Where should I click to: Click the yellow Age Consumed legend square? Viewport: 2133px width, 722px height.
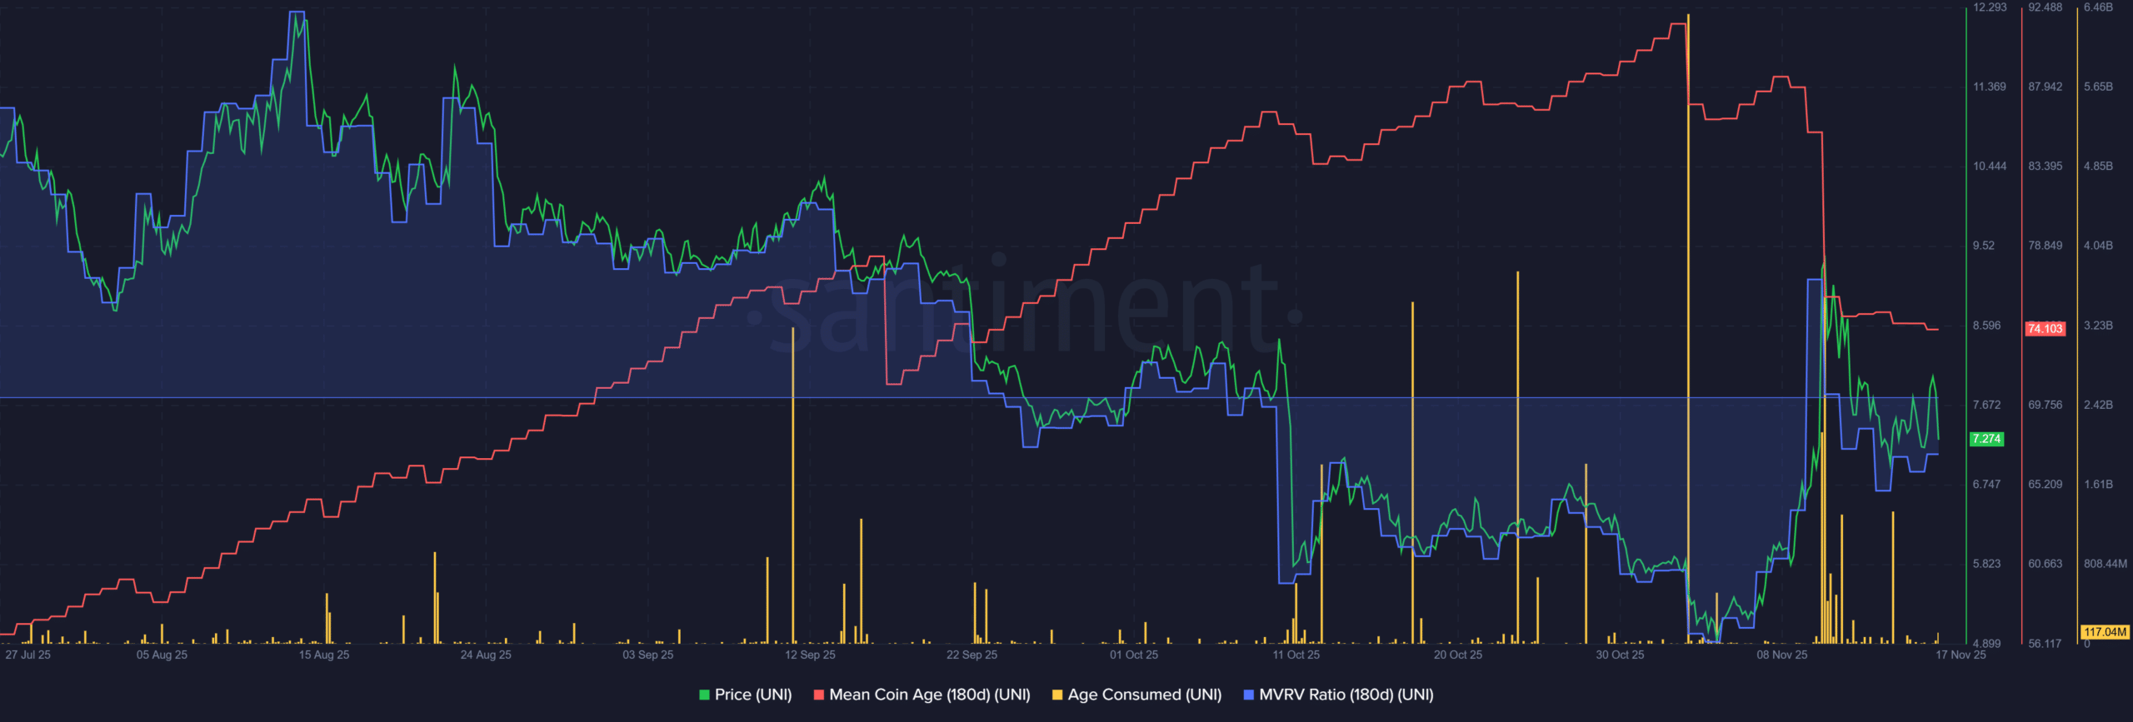pos(1057,695)
